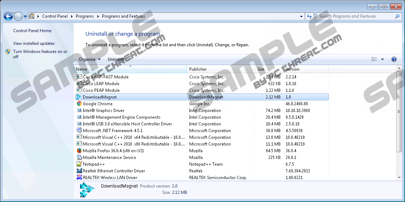This screenshot has height=202, width=405.
Task: Select Intel® Graphics Driver name
Action: 103,111
